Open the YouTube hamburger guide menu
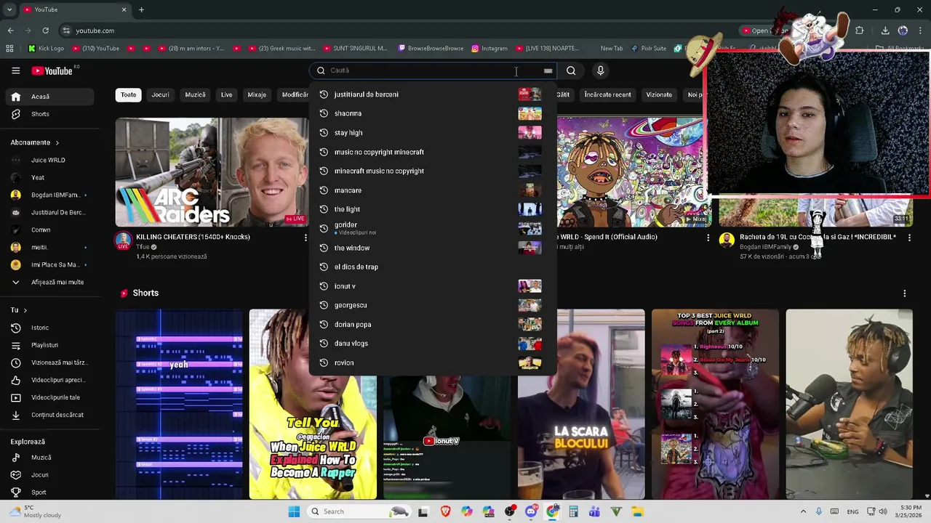 (15, 70)
